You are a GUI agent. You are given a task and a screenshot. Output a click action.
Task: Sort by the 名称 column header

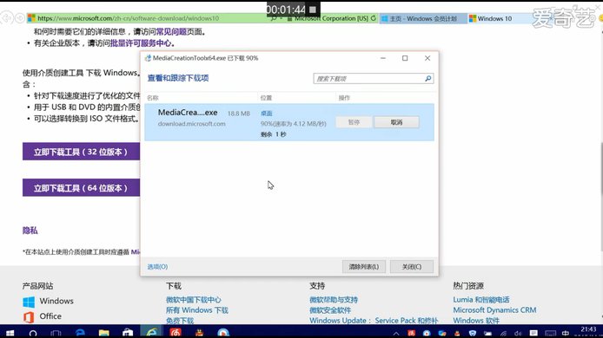(153, 98)
